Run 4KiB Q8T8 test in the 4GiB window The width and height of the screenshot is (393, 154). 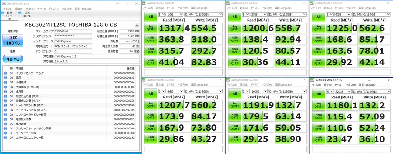click(319, 40)
